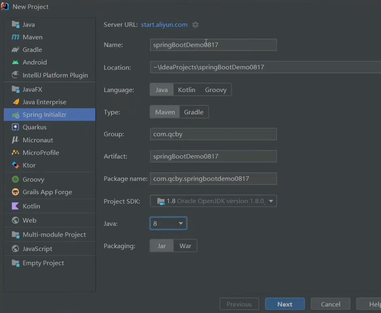Select Empty Project entry
Screen dimensions: 381x313
click(x=49, y=263)
